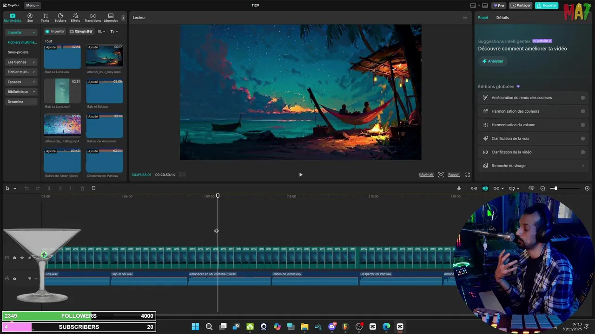This screenshot has height=334, width=595.
Task: Open the Son audio tab
Action: (30, 18)
